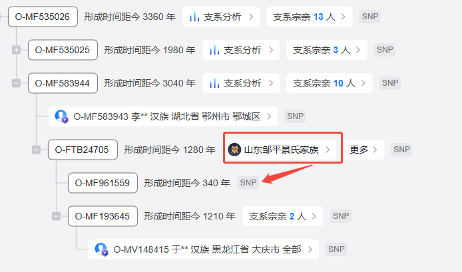462x272 pixels.
Task: Collapse the O-MF193645 branch
Action: click(x=57, y=216)
